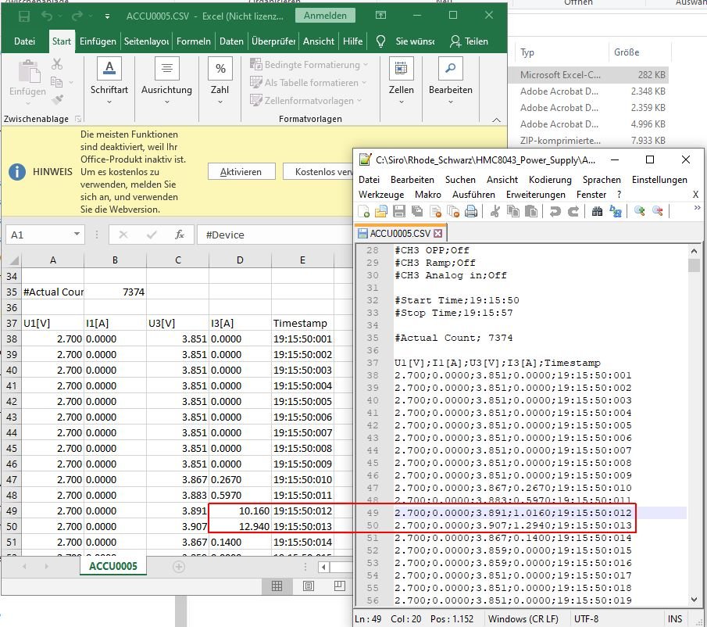The image size is (707, 627).
Task: Select cell showing 10.160 in column D
Action: (240, 511)
